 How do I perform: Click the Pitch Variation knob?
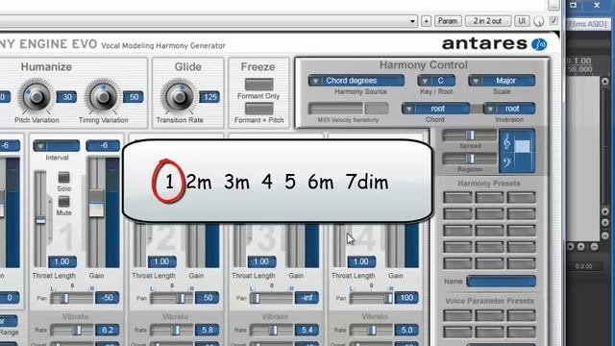[37, 96]
